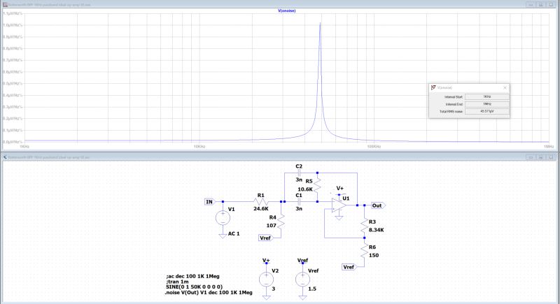560x304 pixels.
Task: Click the 1KHz frequency axis label
Action: coord(24,147)
